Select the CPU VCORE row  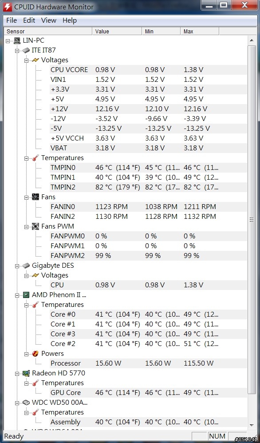tap(149, 70)
